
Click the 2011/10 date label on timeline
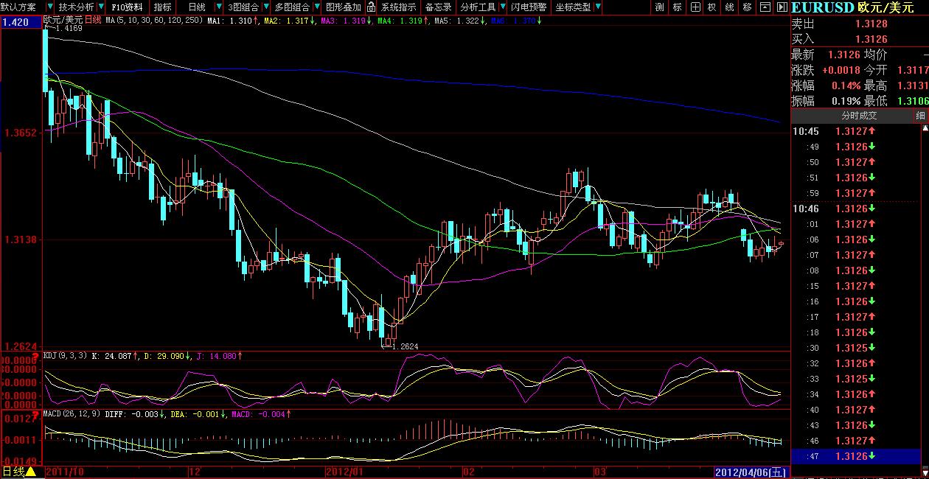coord(63,472)
